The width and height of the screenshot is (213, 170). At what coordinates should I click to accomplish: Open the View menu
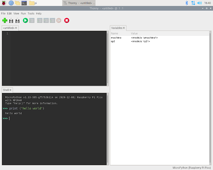[x=16, y=13]
